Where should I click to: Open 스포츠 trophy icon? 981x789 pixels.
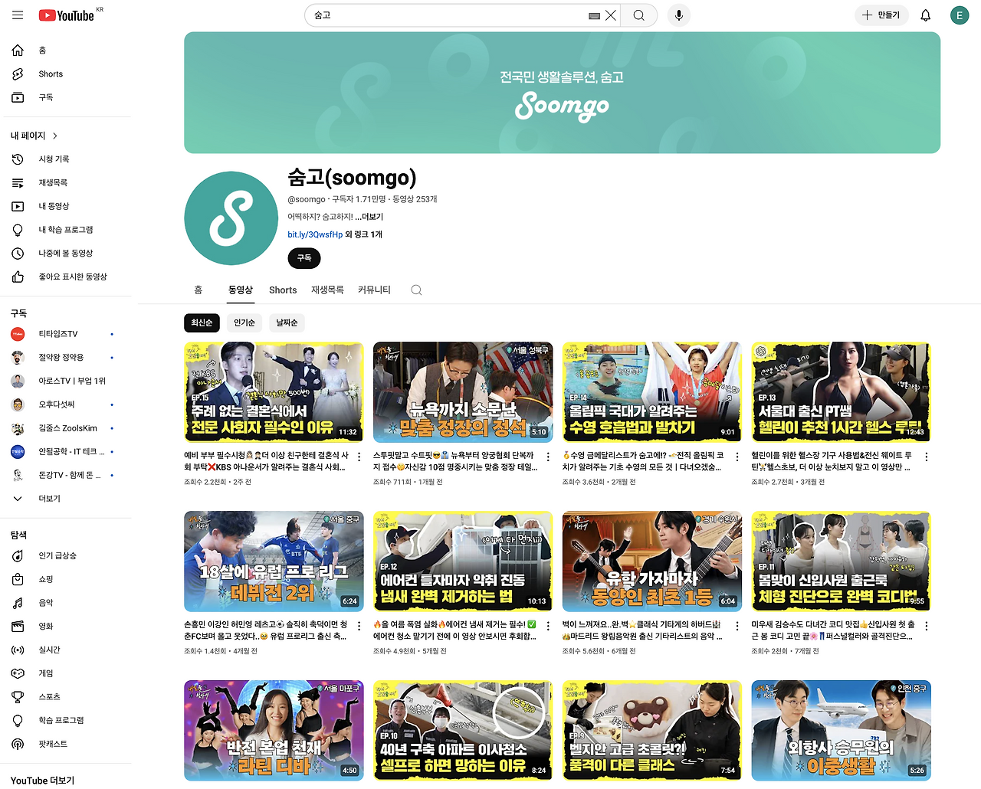click(18, 697)
